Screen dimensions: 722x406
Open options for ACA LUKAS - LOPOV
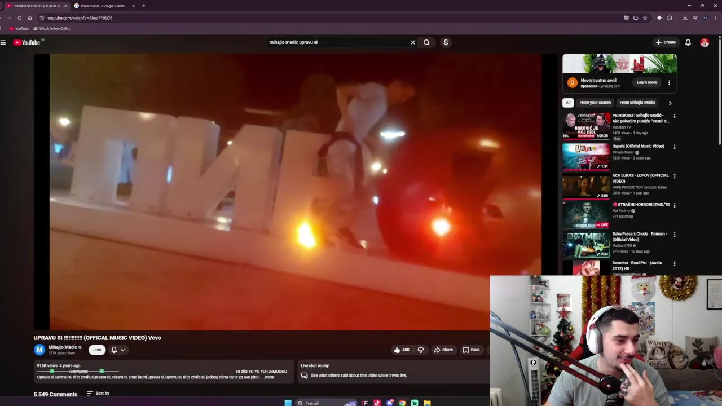point(675,176)
